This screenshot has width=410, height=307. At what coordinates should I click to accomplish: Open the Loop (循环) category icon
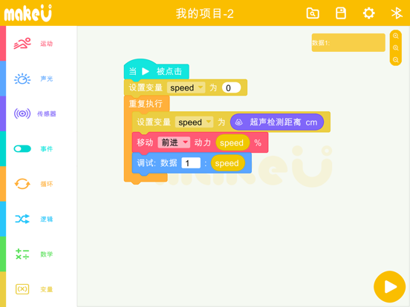coord(22,184)
